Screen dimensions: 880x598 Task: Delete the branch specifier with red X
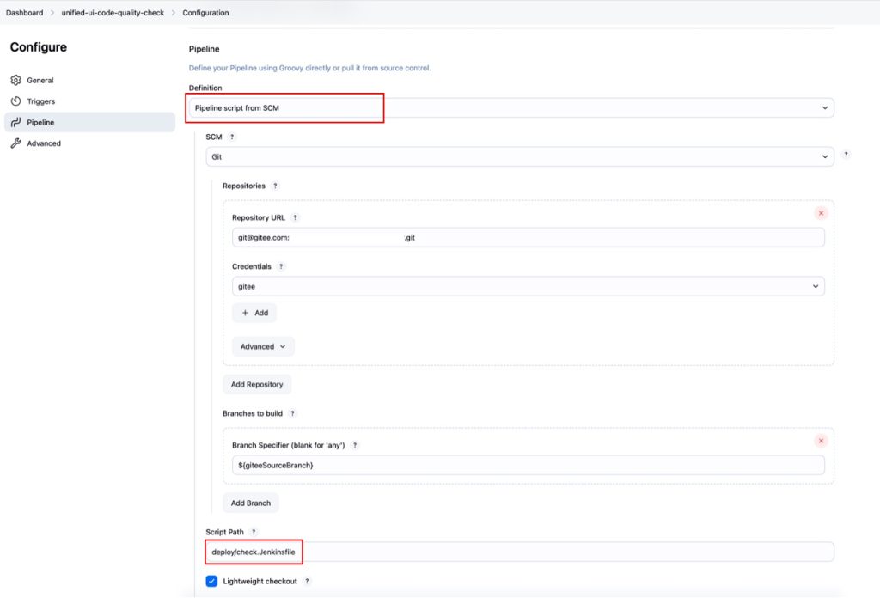[821, 441]
